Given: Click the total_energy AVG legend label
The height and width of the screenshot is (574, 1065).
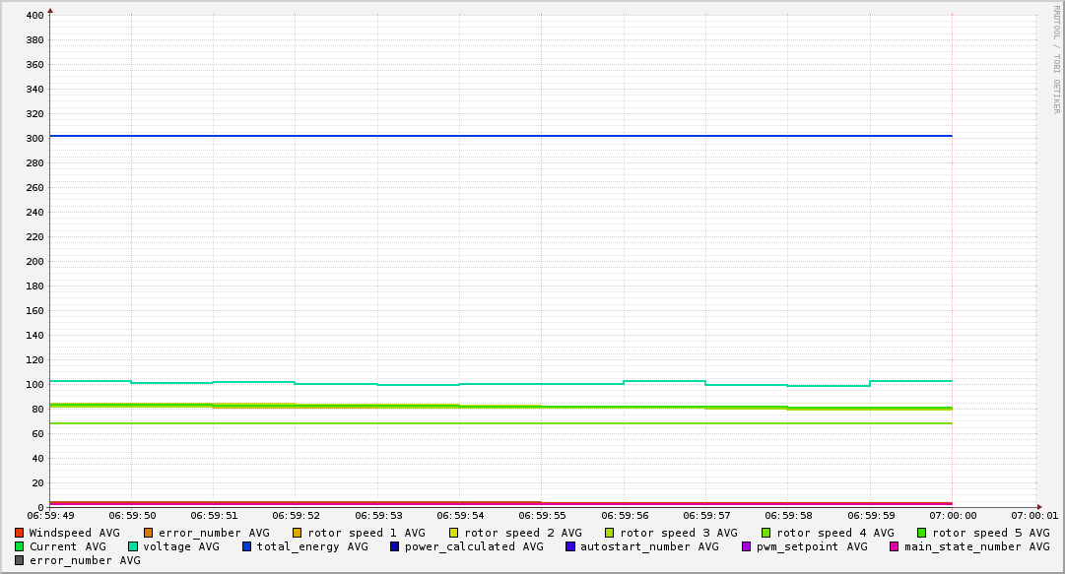Looking at the screenshot, I should pyautogui.click(x=312, y=546).
